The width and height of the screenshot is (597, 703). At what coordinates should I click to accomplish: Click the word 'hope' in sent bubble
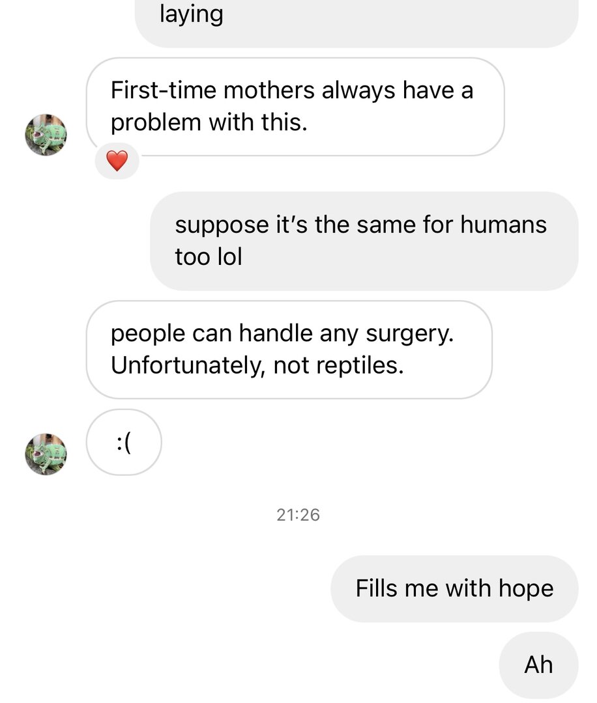point(526,588)
